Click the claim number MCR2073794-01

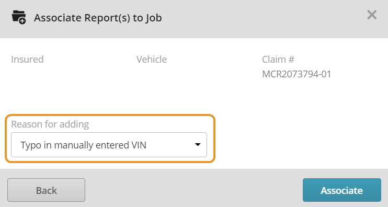click(x=296, y=74)
